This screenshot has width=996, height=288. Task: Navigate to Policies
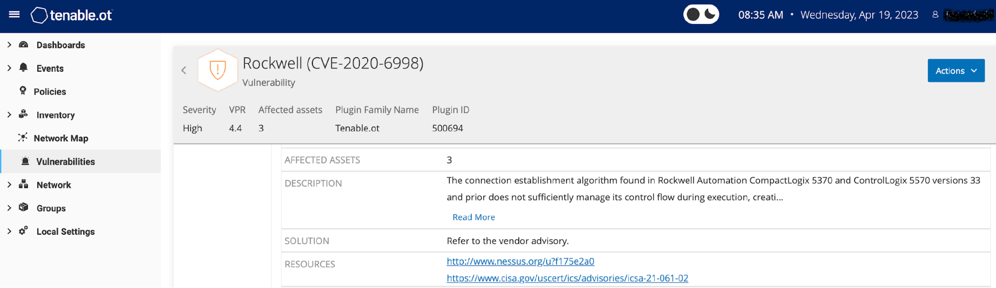(50, 92)
